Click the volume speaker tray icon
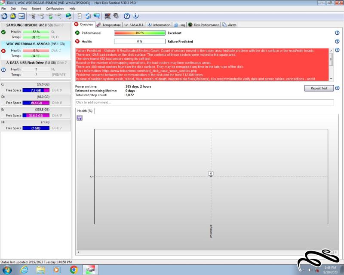The width and height of the screenshot is (344, 275). pyautogui.click(x=310, y=270)
